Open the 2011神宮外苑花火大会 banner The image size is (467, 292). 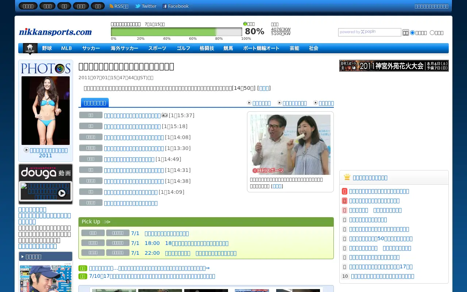coord(394,66)
